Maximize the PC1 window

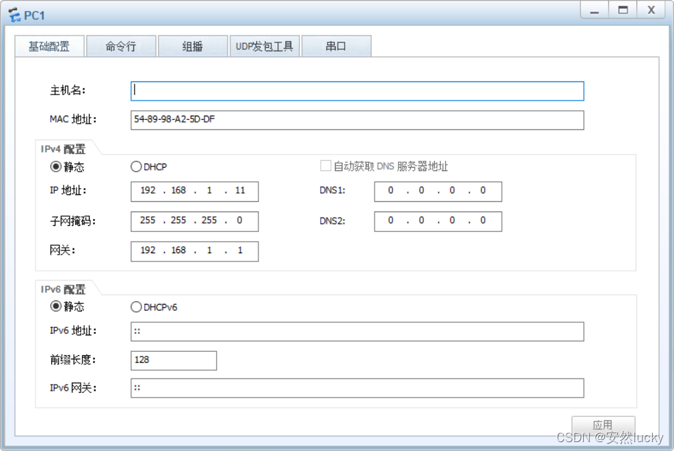[623, 10]
